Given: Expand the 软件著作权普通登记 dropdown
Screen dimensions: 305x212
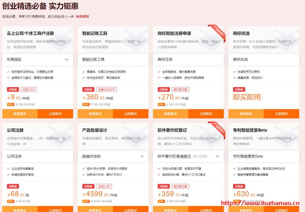Looking at the screenshot, I should 217,156.
